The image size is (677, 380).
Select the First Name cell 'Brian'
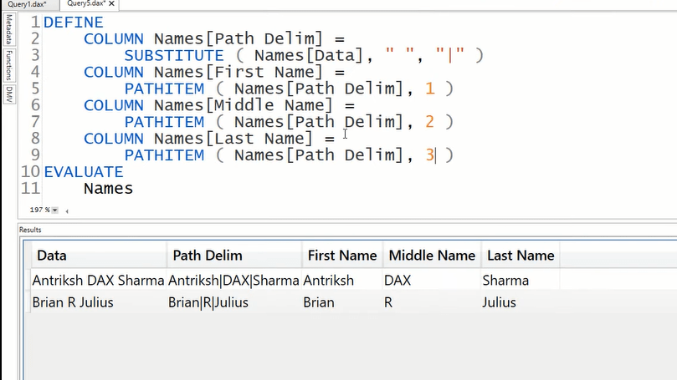click(341, 302)
